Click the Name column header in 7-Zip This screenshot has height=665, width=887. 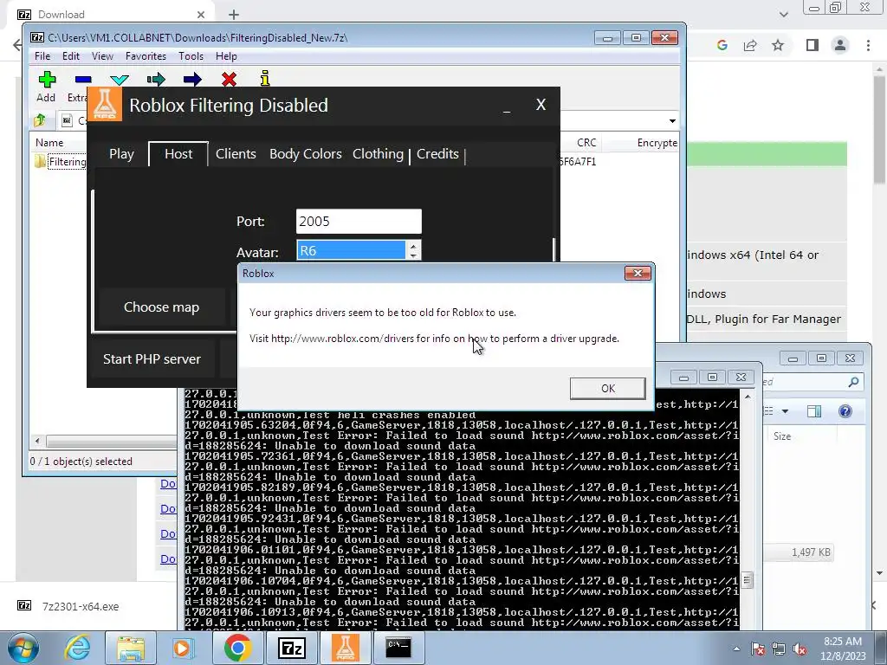point(49,143)
